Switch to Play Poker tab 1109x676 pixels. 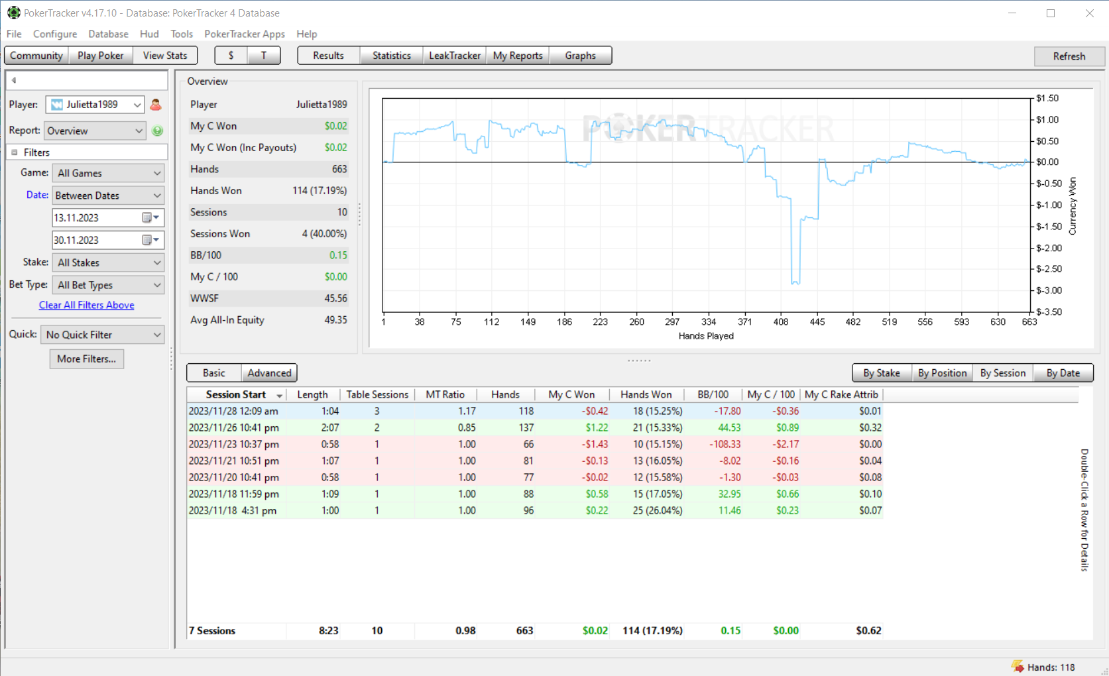[x=101, y=56]
